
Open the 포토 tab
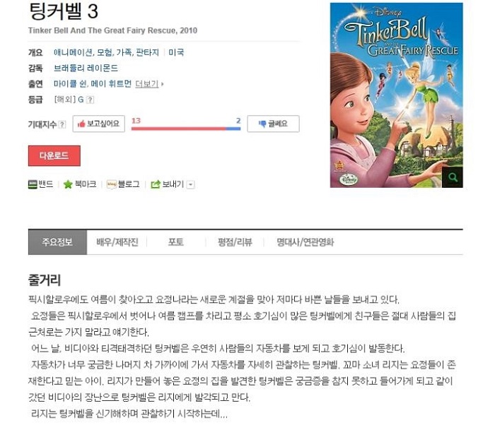[x=176, y=242]
